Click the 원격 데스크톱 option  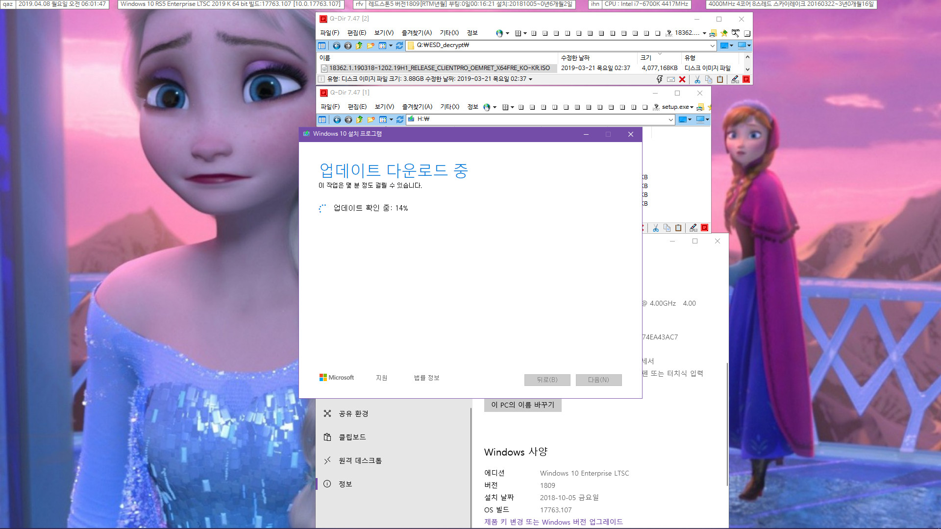coord(359,460)
